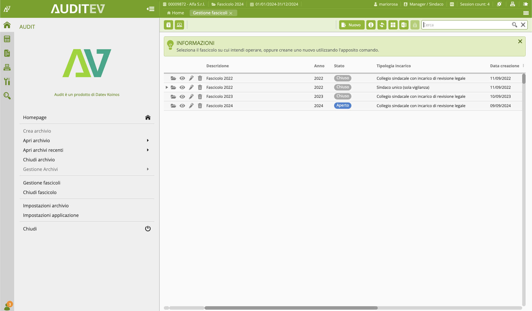
Task: Expand the second Fascicolo 2022 row
Action: click(x=167, y=87)
